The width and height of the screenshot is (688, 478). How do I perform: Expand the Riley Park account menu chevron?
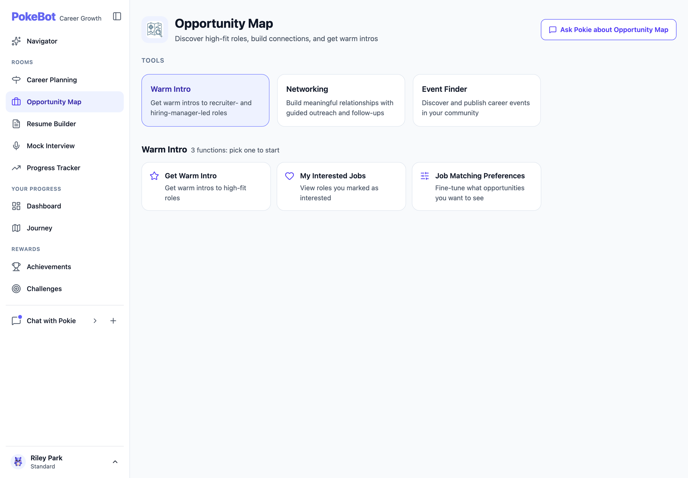pyautogui.click(x=115, y=462)
